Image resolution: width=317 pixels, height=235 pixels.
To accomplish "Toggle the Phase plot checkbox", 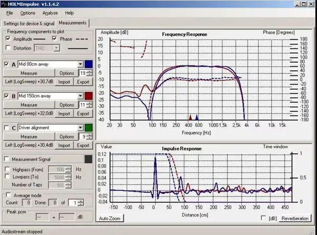I will point(54,38).
